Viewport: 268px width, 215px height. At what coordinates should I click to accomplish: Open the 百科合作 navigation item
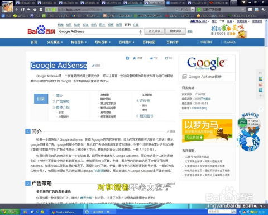pos(173,43)
